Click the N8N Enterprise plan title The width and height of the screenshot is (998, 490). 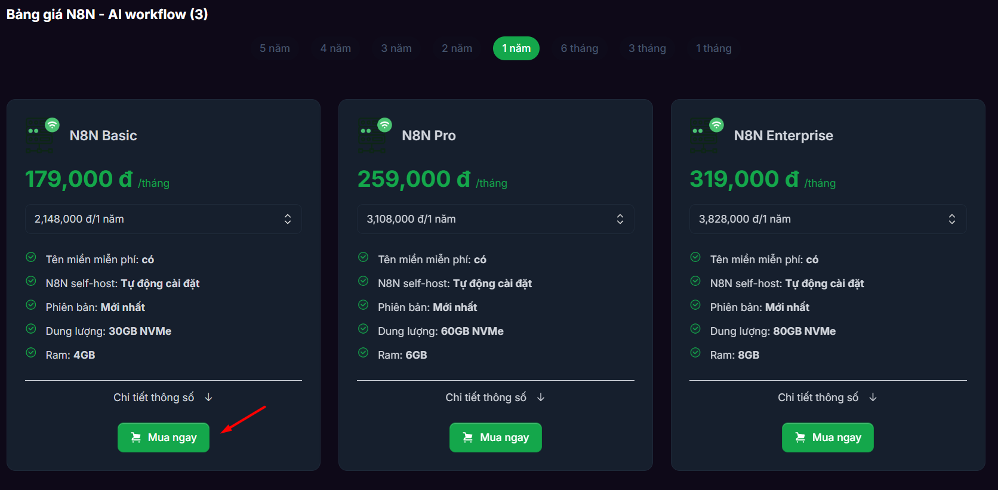tap(783, 135)
